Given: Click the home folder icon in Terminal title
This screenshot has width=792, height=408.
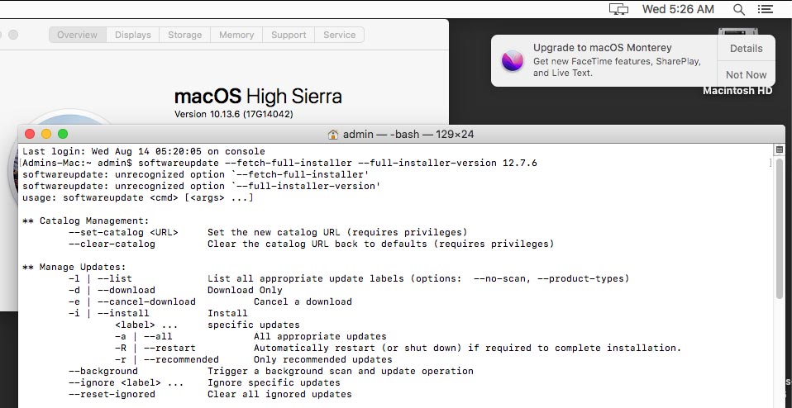Looking at the screenshot, I should coord(333,135).
